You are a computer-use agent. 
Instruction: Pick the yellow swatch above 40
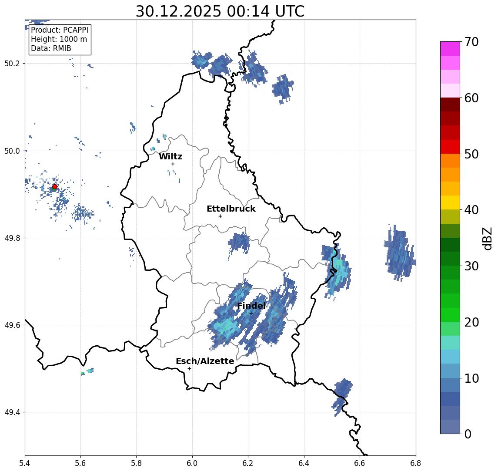pos(450,202)
